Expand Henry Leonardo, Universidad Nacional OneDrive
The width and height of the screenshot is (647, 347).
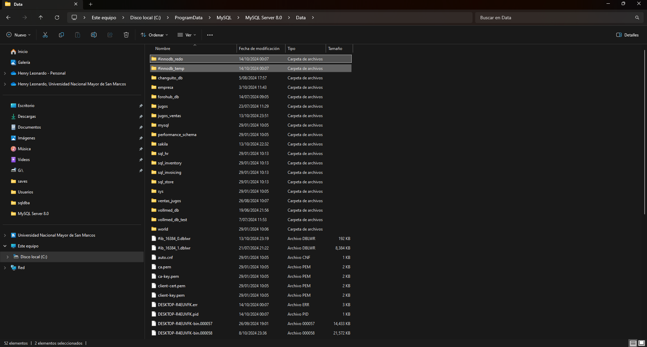[x=5, y=84]
